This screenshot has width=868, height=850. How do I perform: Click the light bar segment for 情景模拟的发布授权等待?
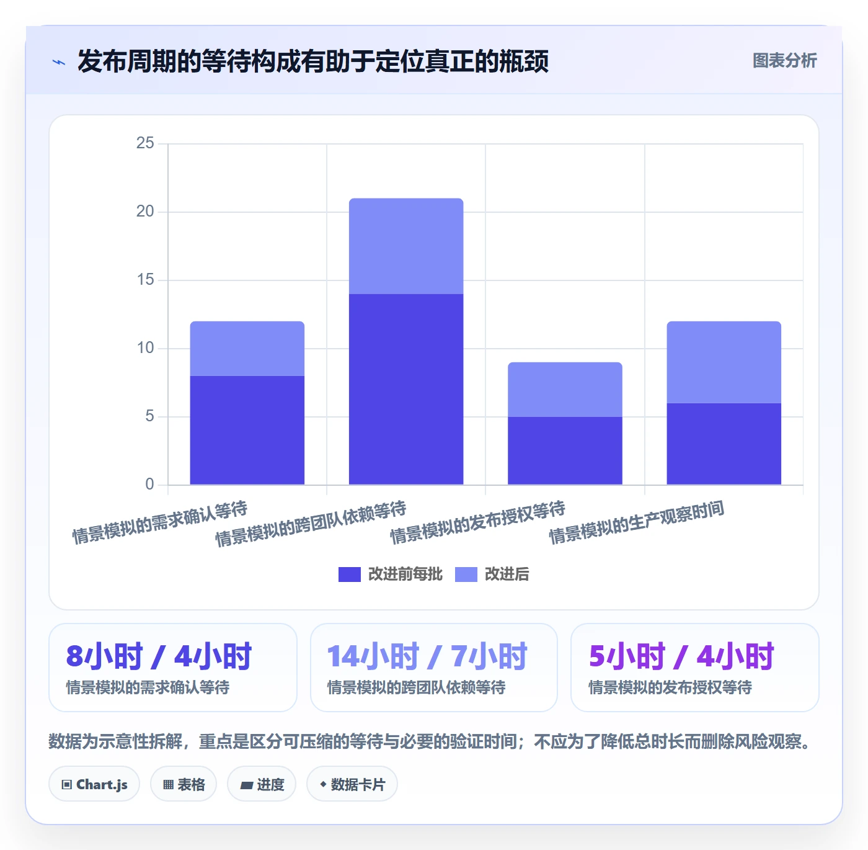[565, 390]
